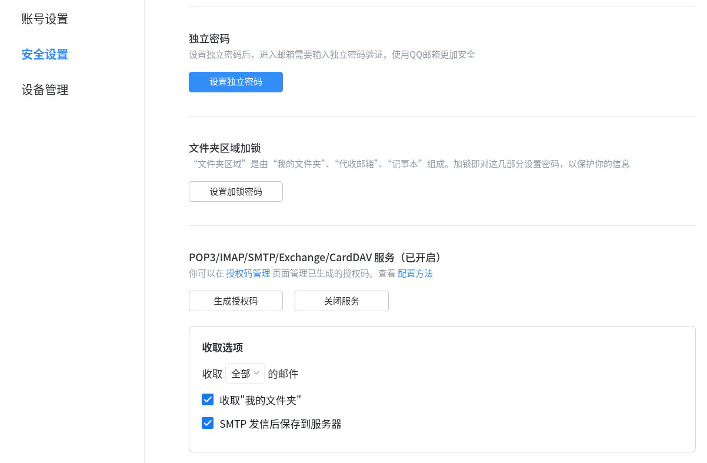Go to 设备管理 in the sidebar

tap(45, 90)
